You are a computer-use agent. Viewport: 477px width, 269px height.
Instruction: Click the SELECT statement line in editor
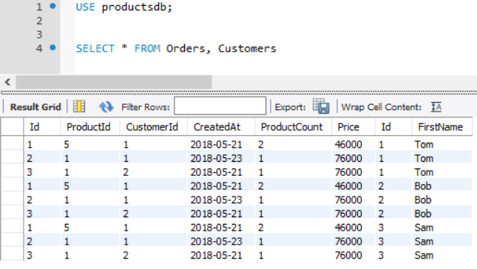tap(176, 48)
